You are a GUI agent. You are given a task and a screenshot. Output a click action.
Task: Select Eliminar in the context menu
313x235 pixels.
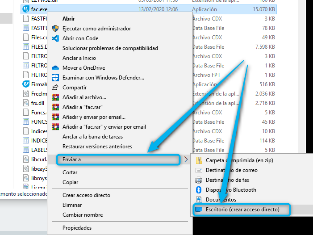pos(72,205)
